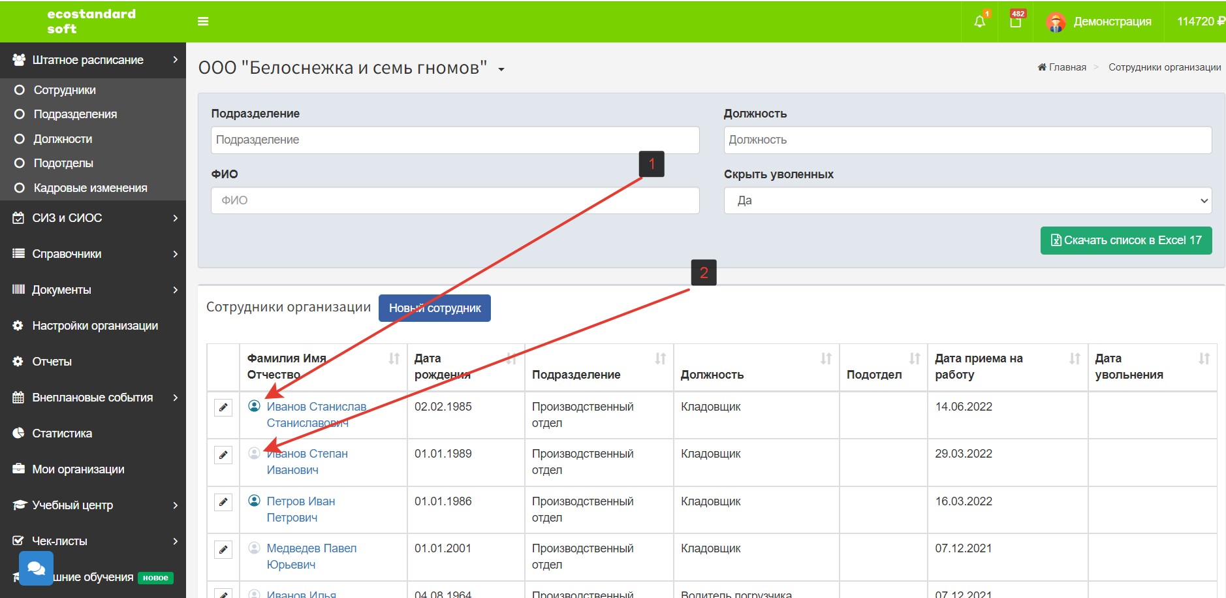Sort by Подотдел column arrows
1226x598 pixels.
point(915,358)
